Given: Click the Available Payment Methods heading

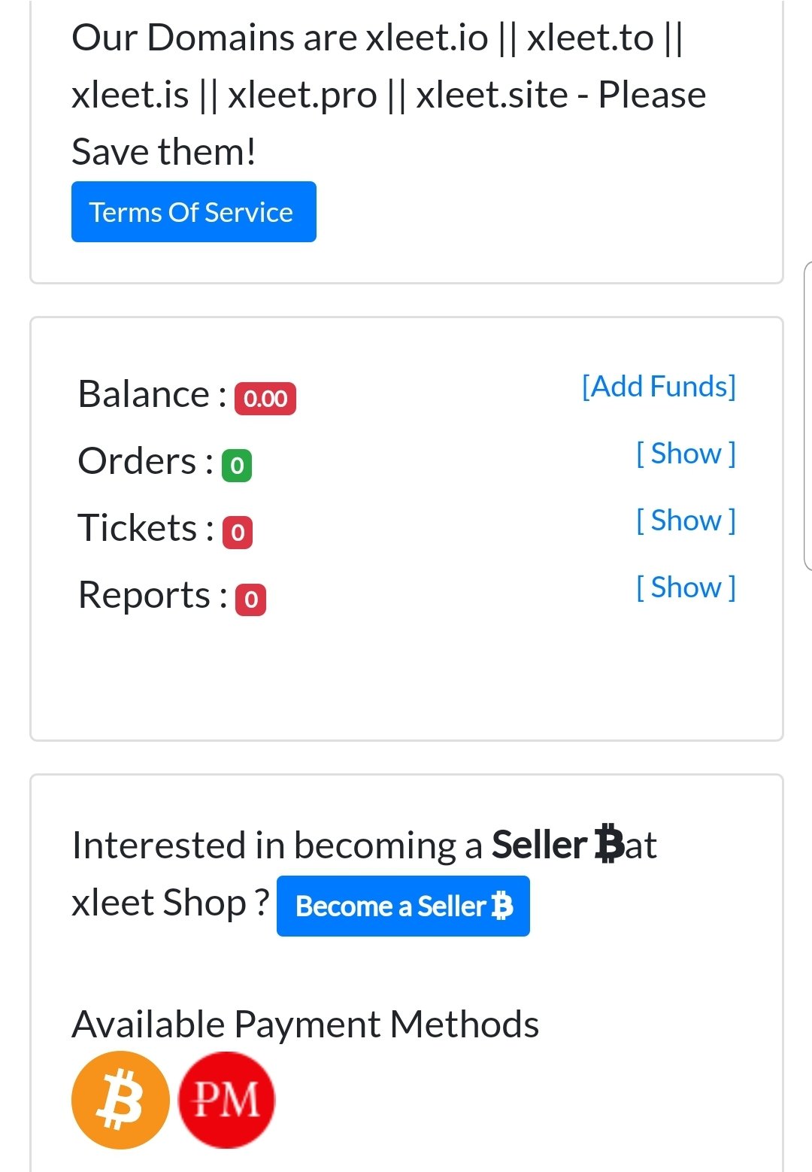Looking at the screenshot, I should [x=306, y=1022].
